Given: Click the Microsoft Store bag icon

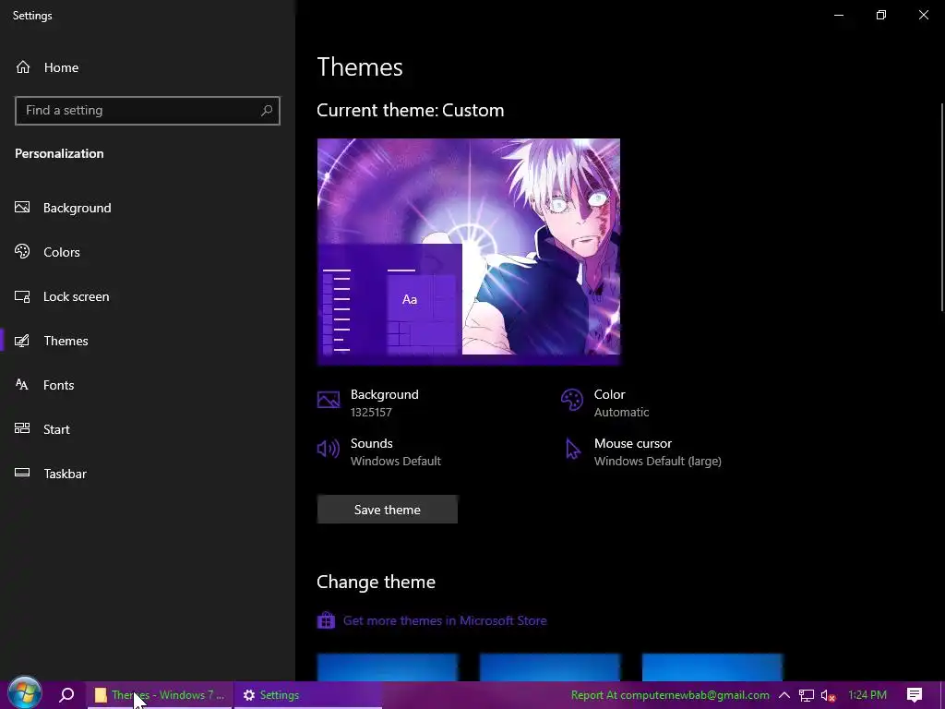Looking at the screenshot, I should [x=326, y=620].
